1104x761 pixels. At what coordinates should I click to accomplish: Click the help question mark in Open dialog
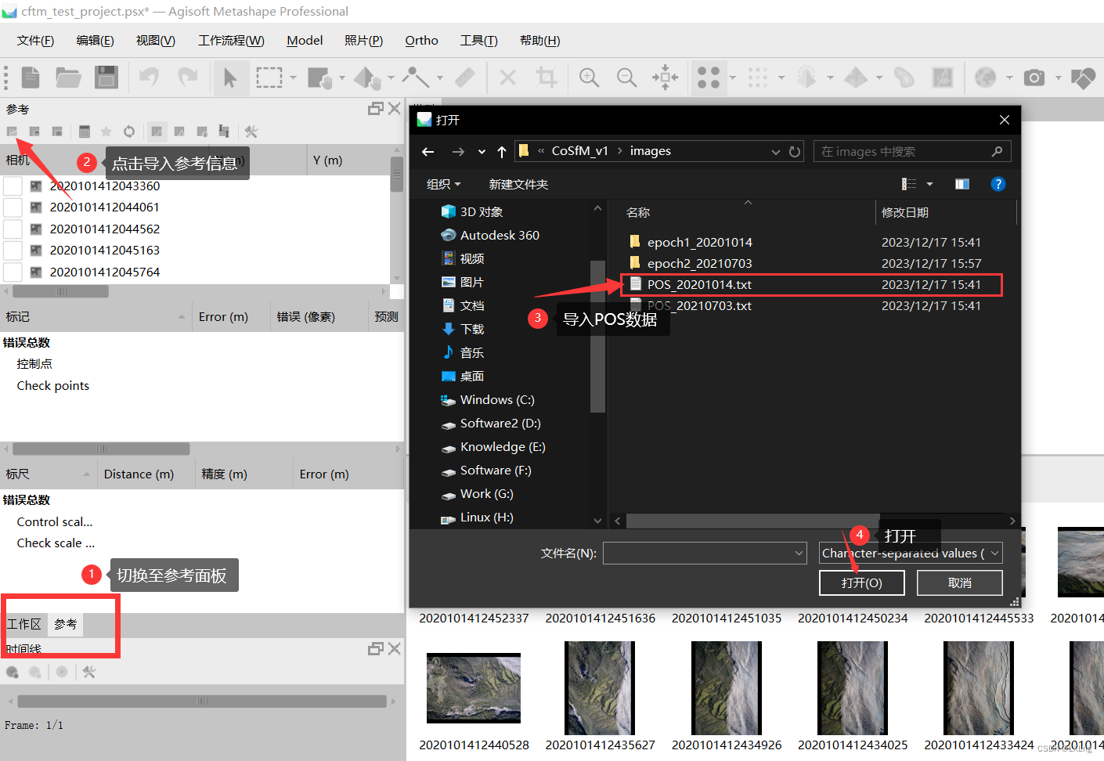coord(998,184)
